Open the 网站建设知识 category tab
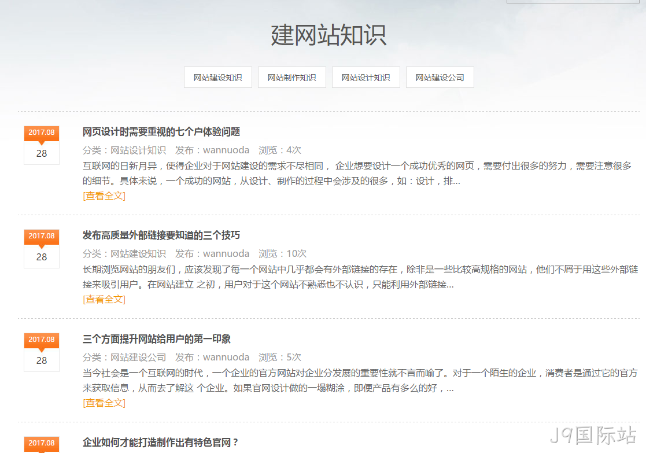 (x=218, y=77)
